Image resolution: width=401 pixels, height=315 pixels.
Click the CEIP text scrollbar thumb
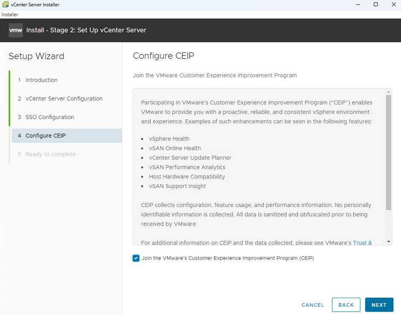[389, 152]
